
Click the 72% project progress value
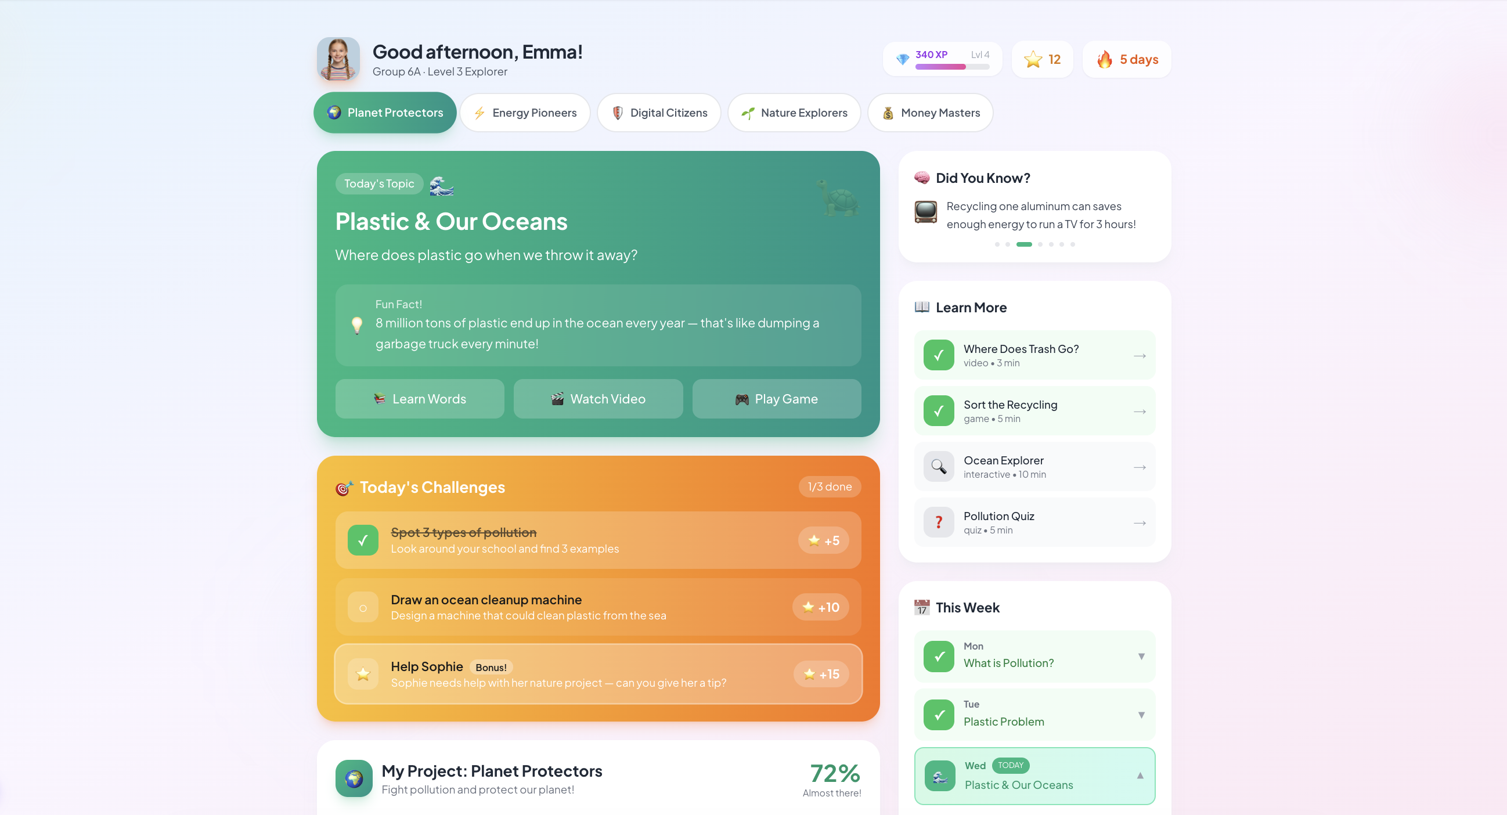click(835, 773)
